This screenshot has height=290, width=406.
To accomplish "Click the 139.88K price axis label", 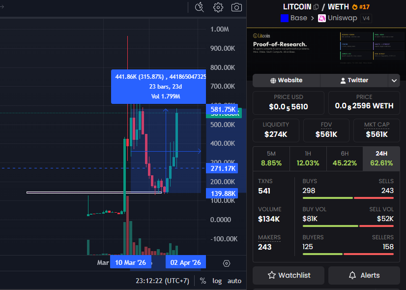I will pos(222,193).
